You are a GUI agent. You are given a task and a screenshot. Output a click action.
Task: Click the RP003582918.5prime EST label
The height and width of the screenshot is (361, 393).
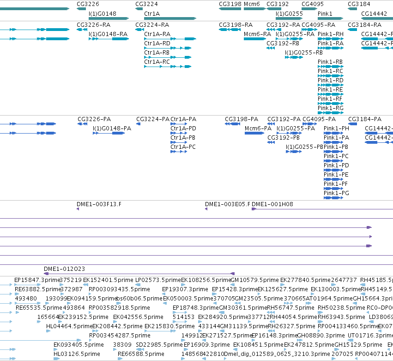[x=119, y=307]
